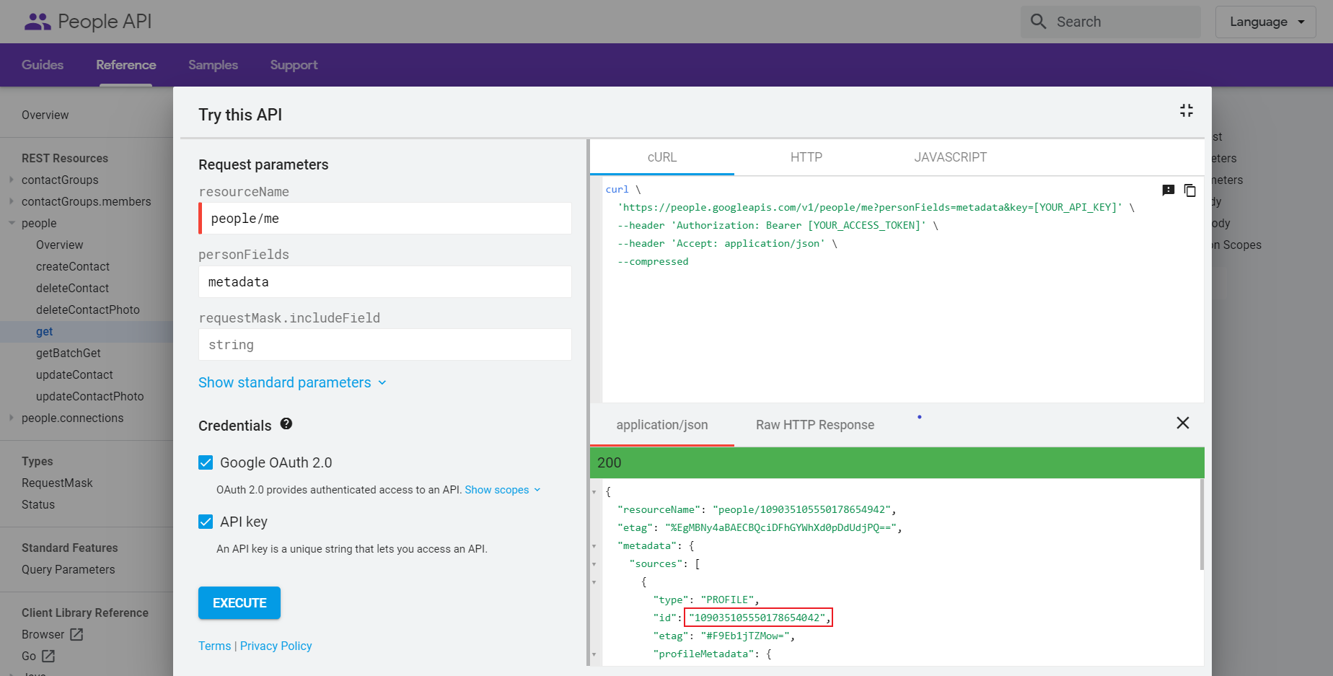Open the Guides tab
This screenshot has width=1333, height=676.
[43, 65]
